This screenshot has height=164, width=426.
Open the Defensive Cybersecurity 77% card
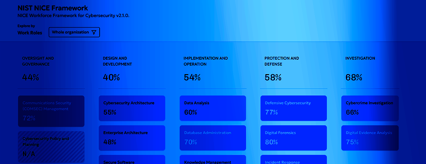tap(294, 108)
